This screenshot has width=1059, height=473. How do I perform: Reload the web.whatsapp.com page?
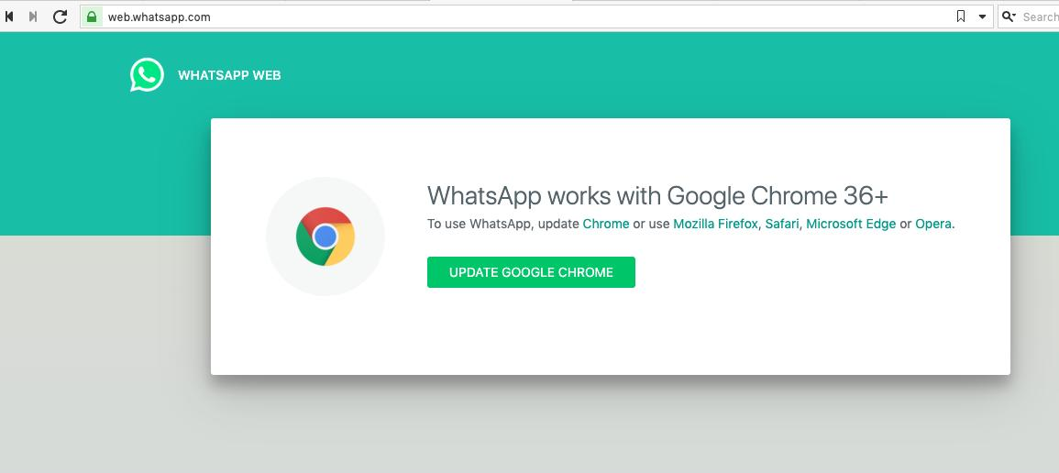coord(61,16)
